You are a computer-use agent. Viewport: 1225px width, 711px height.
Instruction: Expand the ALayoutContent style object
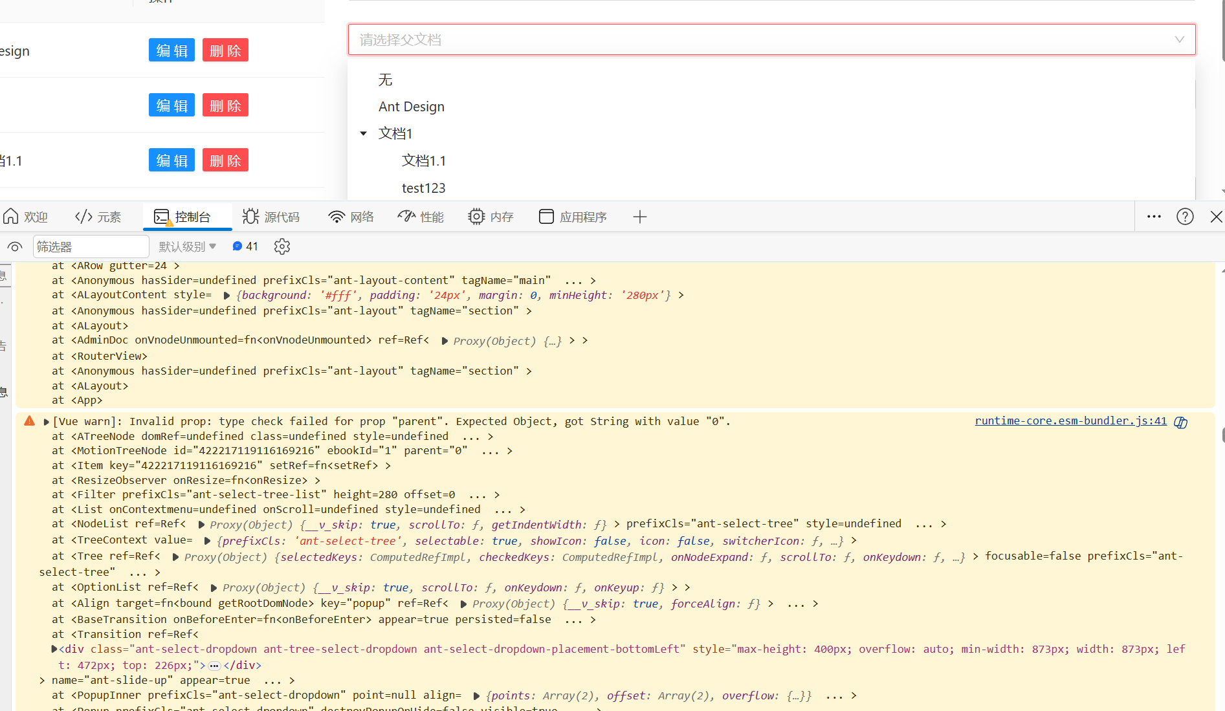[226, 296]
